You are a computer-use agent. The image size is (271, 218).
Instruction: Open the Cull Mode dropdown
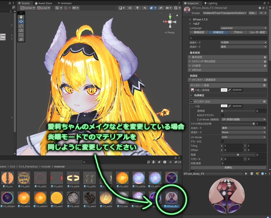(x=243, y=119)
